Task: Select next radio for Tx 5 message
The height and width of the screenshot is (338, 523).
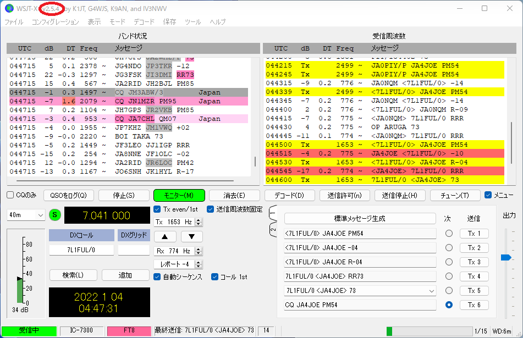Action: point(449,290)
